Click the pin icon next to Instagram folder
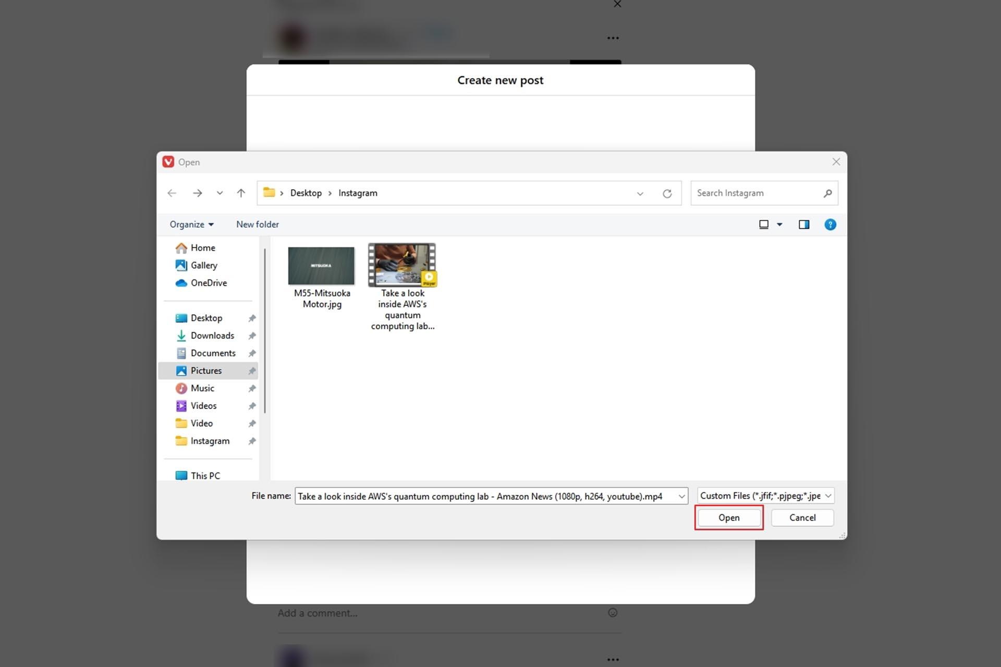Image resolution: width=1001 pixels, height=667 pixels. point(252,441)
